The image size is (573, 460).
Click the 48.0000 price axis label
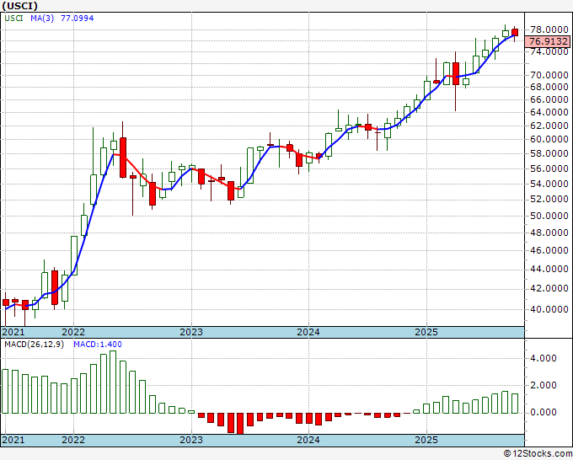549,233
